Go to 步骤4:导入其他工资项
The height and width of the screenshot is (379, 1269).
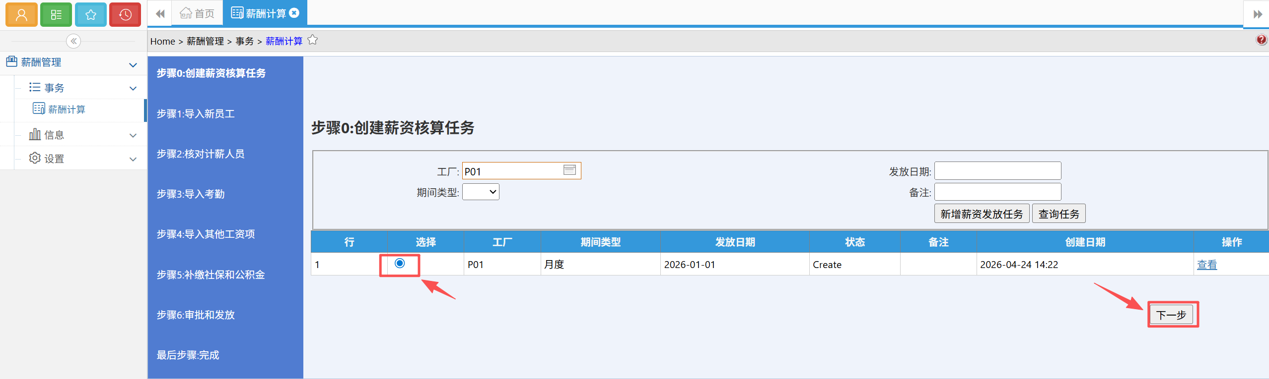click(206, 234)
